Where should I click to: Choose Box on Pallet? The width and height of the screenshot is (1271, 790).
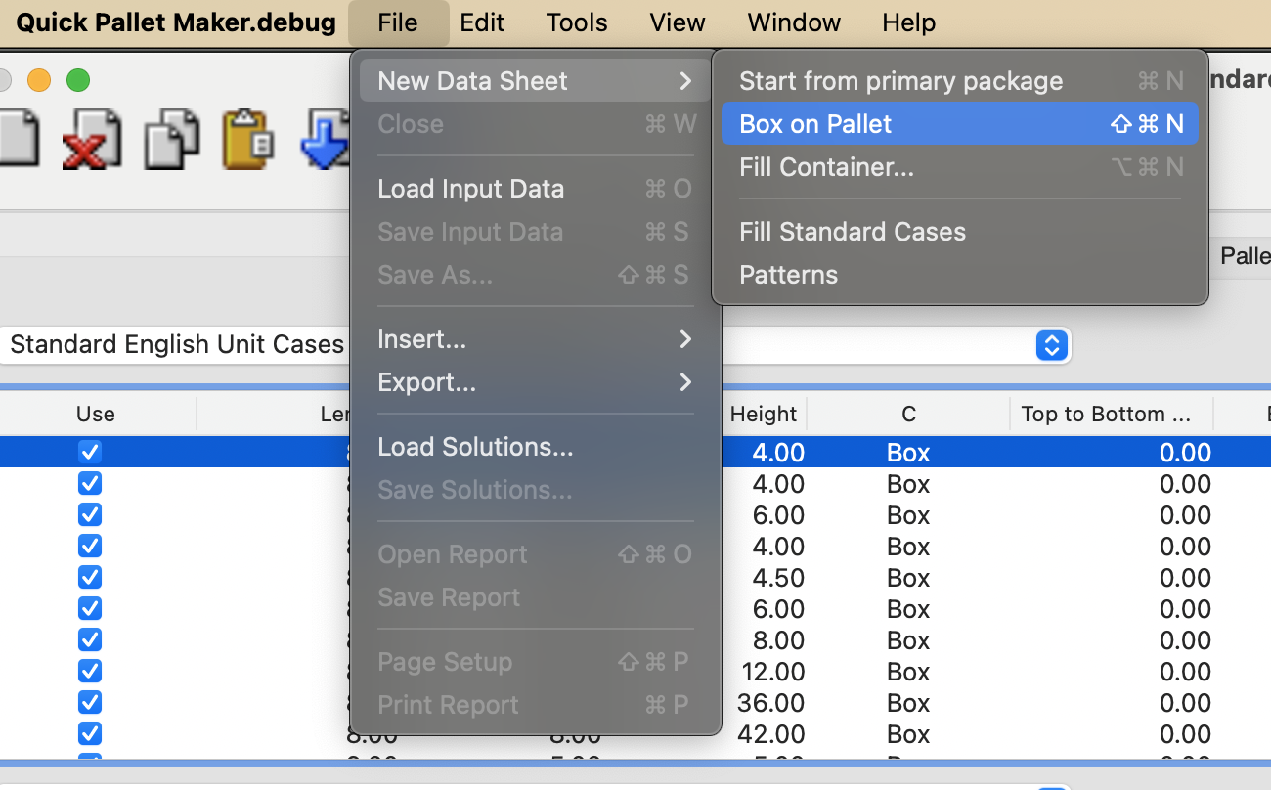[960, 124]
